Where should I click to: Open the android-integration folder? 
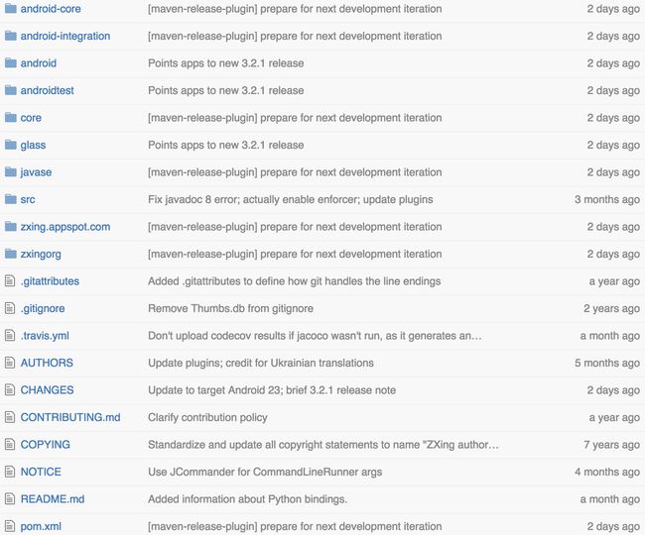65,36
